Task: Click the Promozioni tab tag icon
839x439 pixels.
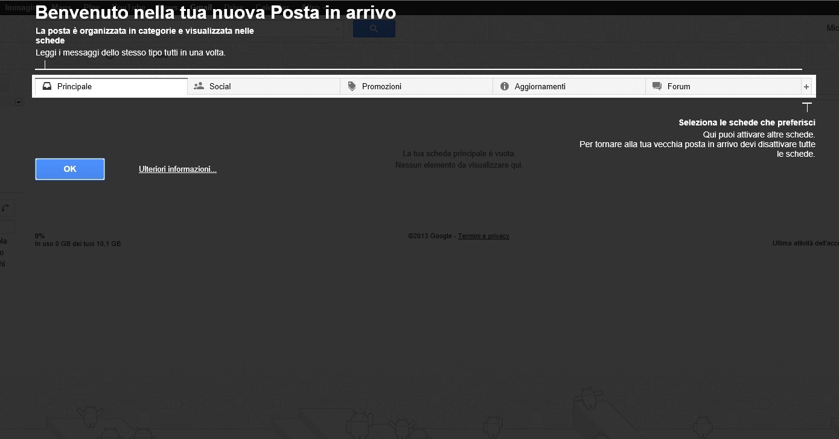Action: (352, 86)
